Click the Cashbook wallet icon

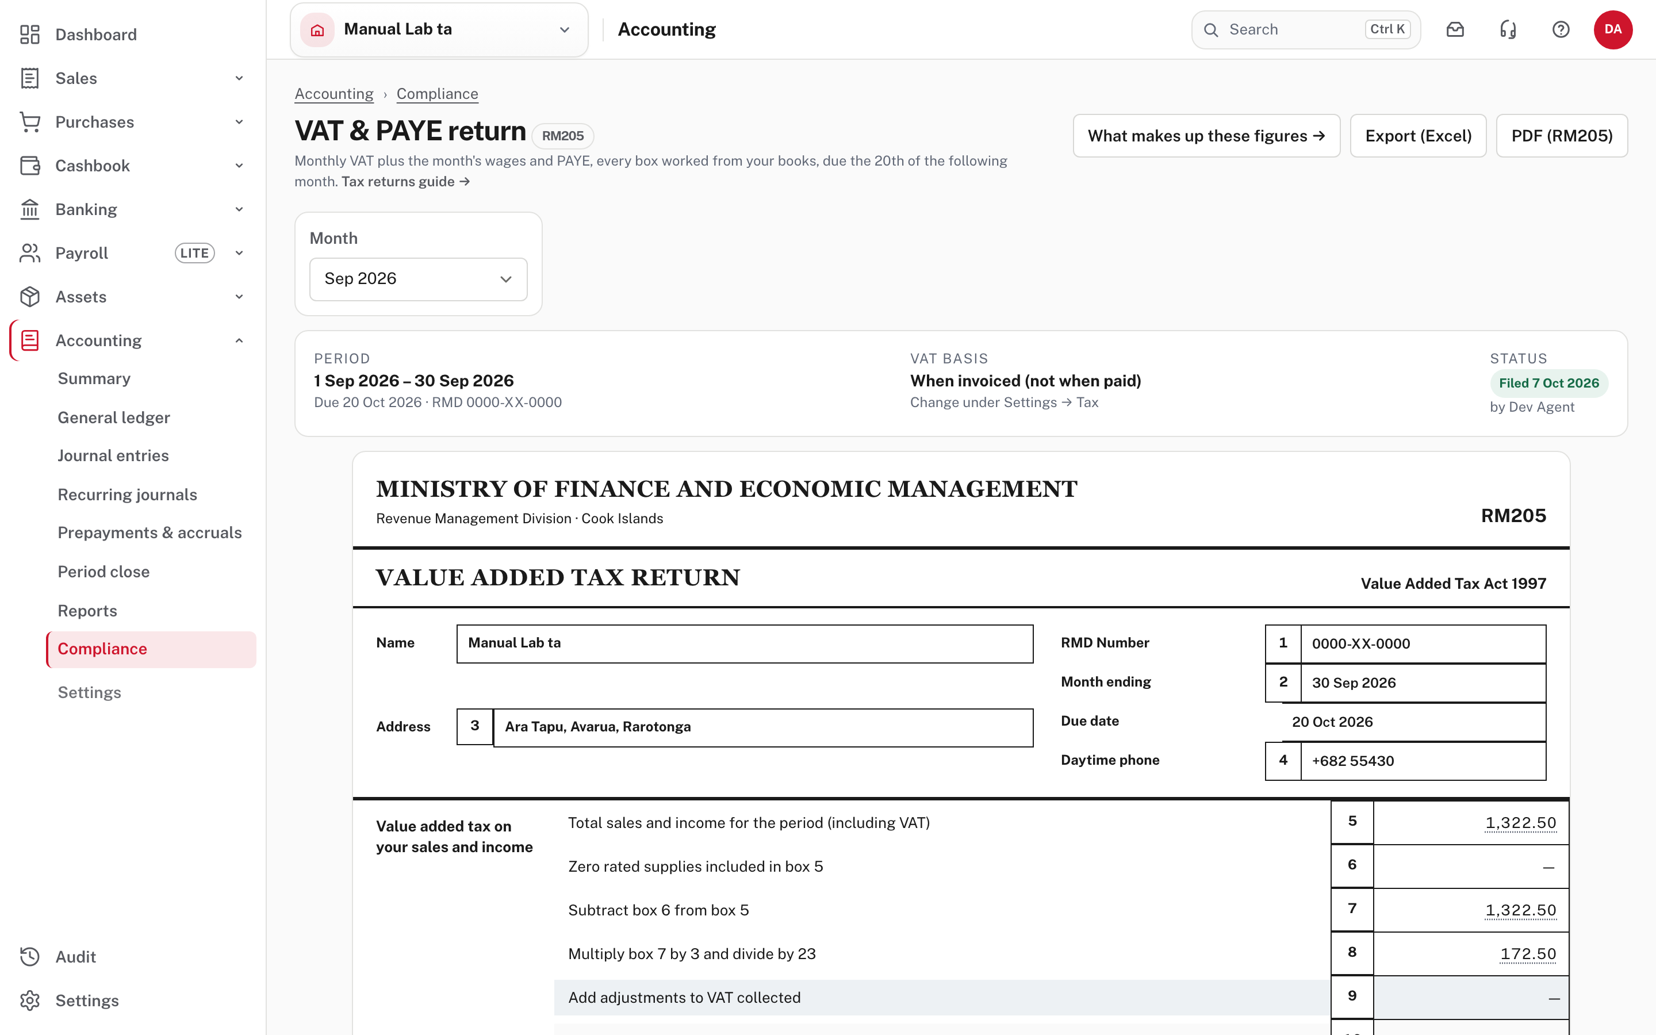pos(29,166)
